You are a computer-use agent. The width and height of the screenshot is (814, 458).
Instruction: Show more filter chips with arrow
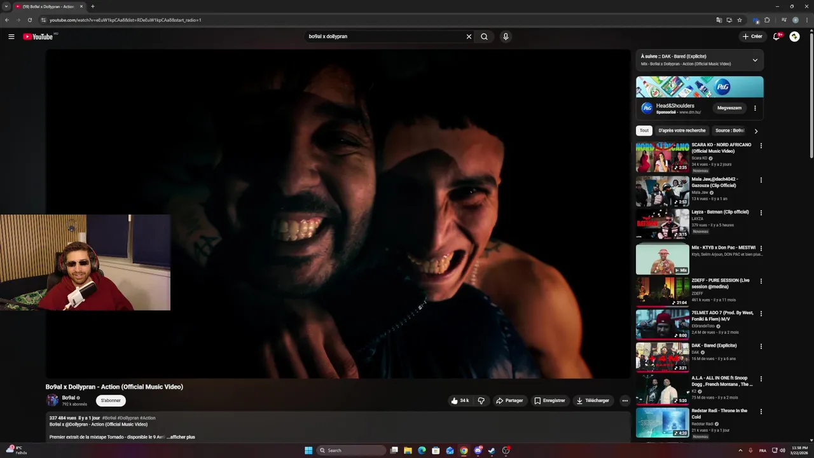(x=756, y=131)
